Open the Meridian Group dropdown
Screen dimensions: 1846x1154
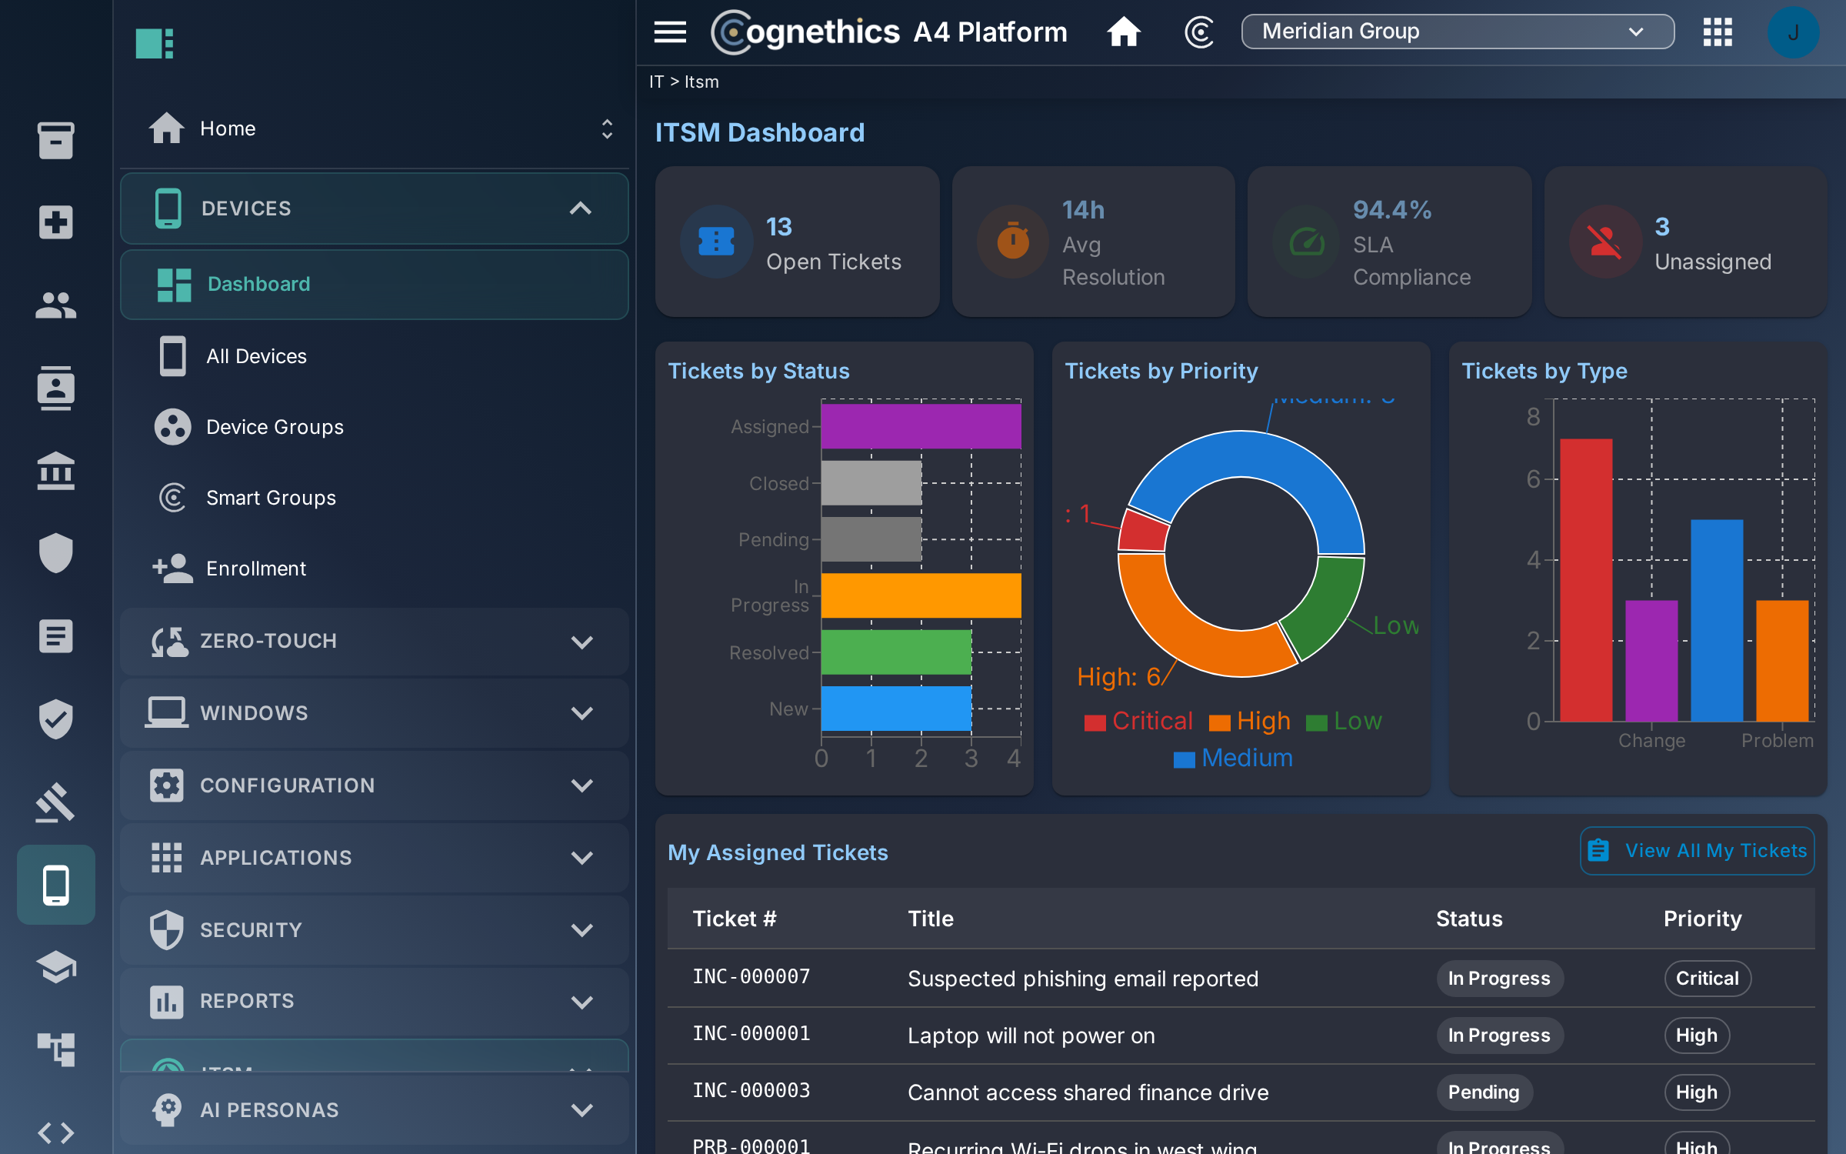pos(1458,32)
